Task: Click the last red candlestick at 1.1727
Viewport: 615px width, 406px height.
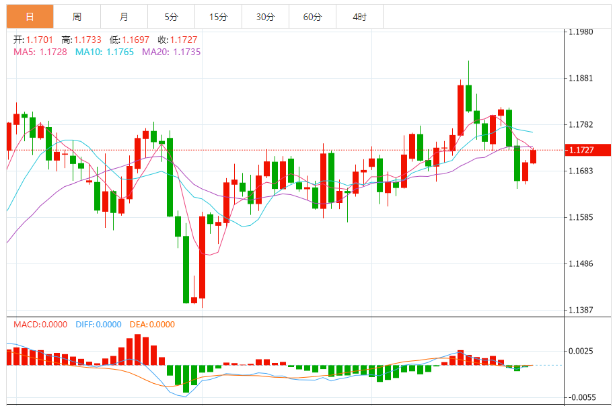Action: point(534,157)
